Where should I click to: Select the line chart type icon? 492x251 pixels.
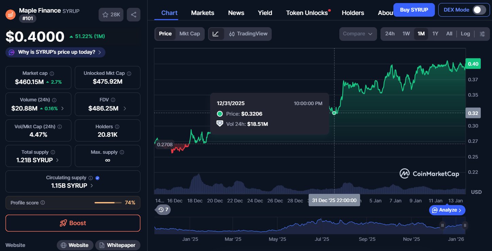pos(216,34)
